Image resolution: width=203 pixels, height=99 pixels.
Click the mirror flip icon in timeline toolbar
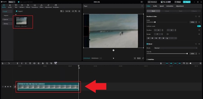43,63
